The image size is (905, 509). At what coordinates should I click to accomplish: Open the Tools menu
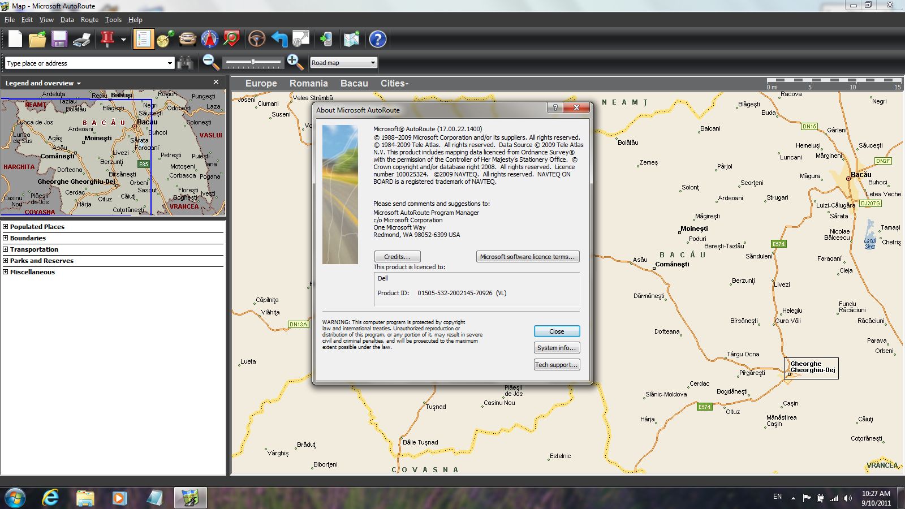point(113,20)
